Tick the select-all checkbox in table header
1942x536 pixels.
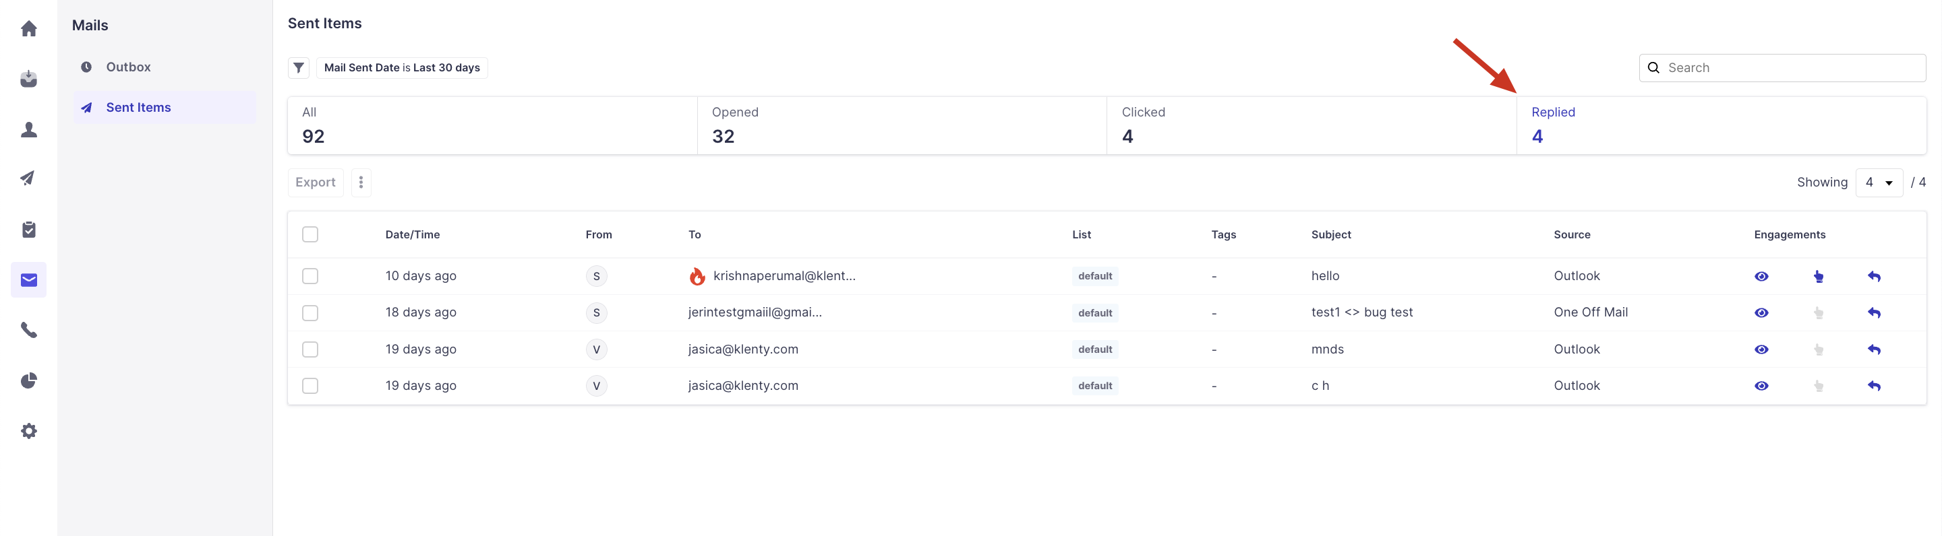pos(310,234)
